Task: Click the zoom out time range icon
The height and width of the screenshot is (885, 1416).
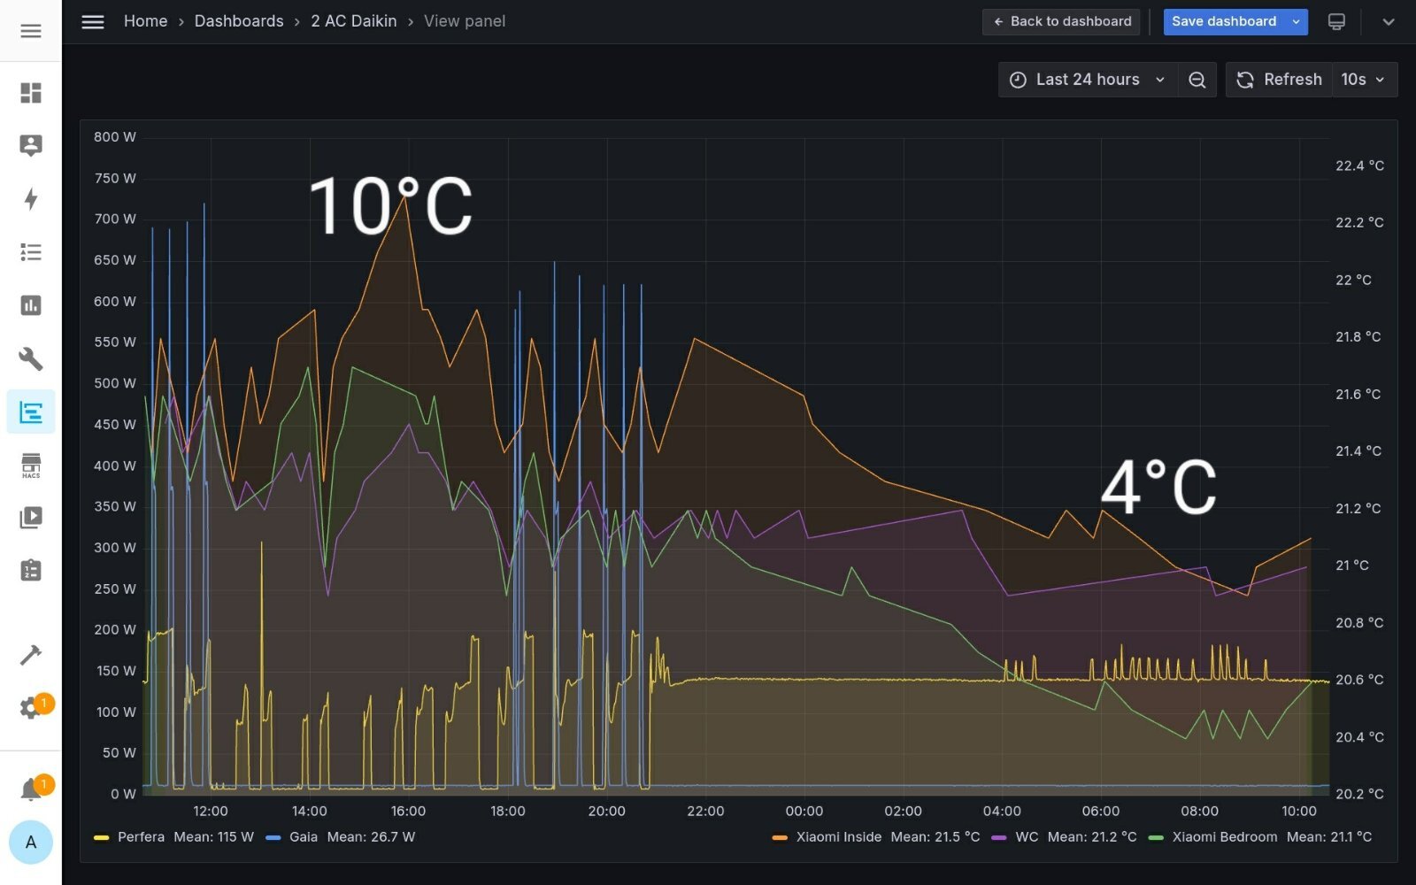Action: (x=1197, y=80)
